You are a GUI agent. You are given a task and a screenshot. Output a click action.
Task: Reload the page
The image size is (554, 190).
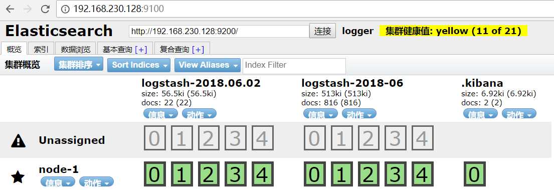tap(45, 9)
